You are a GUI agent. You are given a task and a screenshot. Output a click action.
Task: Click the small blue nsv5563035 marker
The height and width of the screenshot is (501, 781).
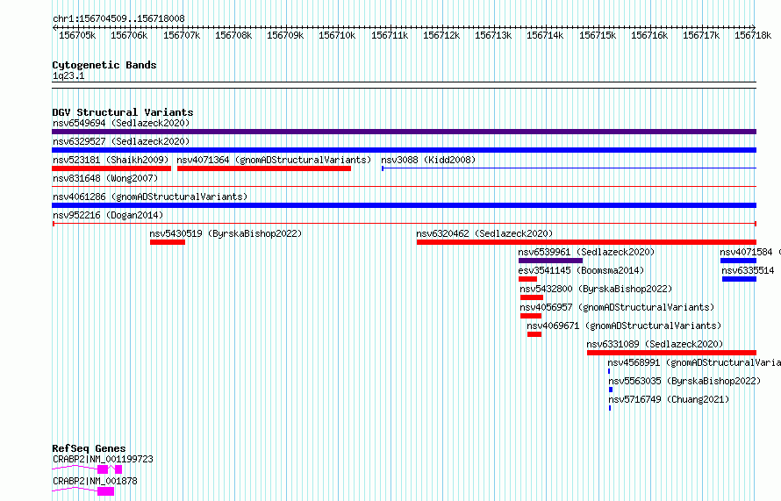(x=611, y=390)
